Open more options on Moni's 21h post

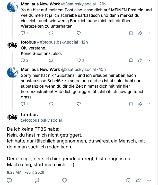[x=149, y=33]
